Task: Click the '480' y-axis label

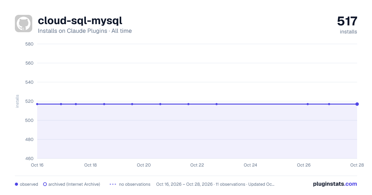Action: (29, 139)
